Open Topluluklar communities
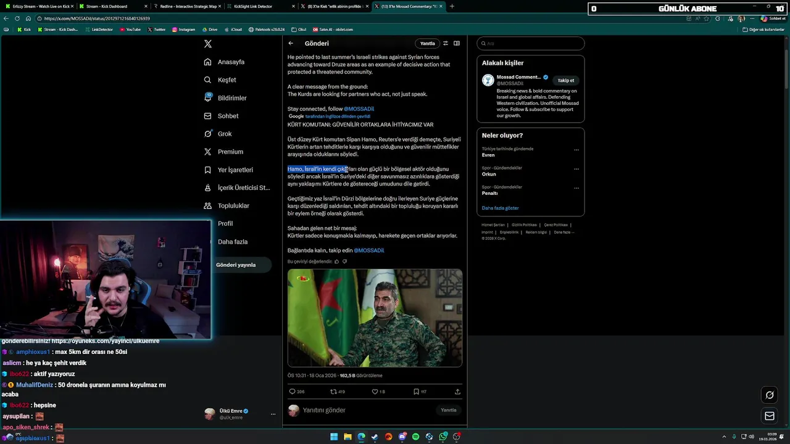The height and width of the screenshot is (444, 790). tap(227, 205)
